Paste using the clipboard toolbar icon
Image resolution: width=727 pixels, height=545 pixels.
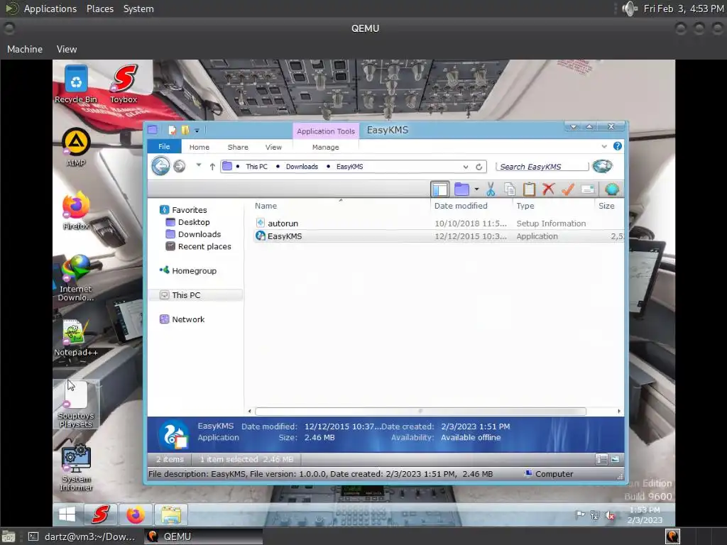[529, 189]
